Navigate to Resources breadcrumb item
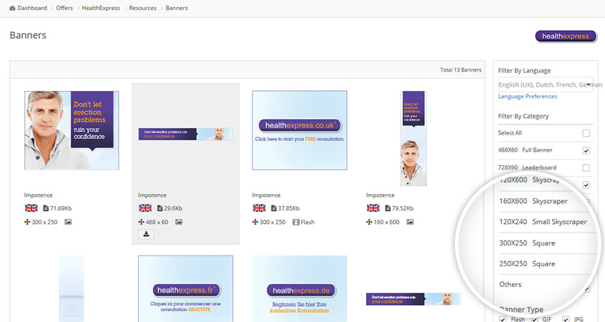 tap(143, 8)
